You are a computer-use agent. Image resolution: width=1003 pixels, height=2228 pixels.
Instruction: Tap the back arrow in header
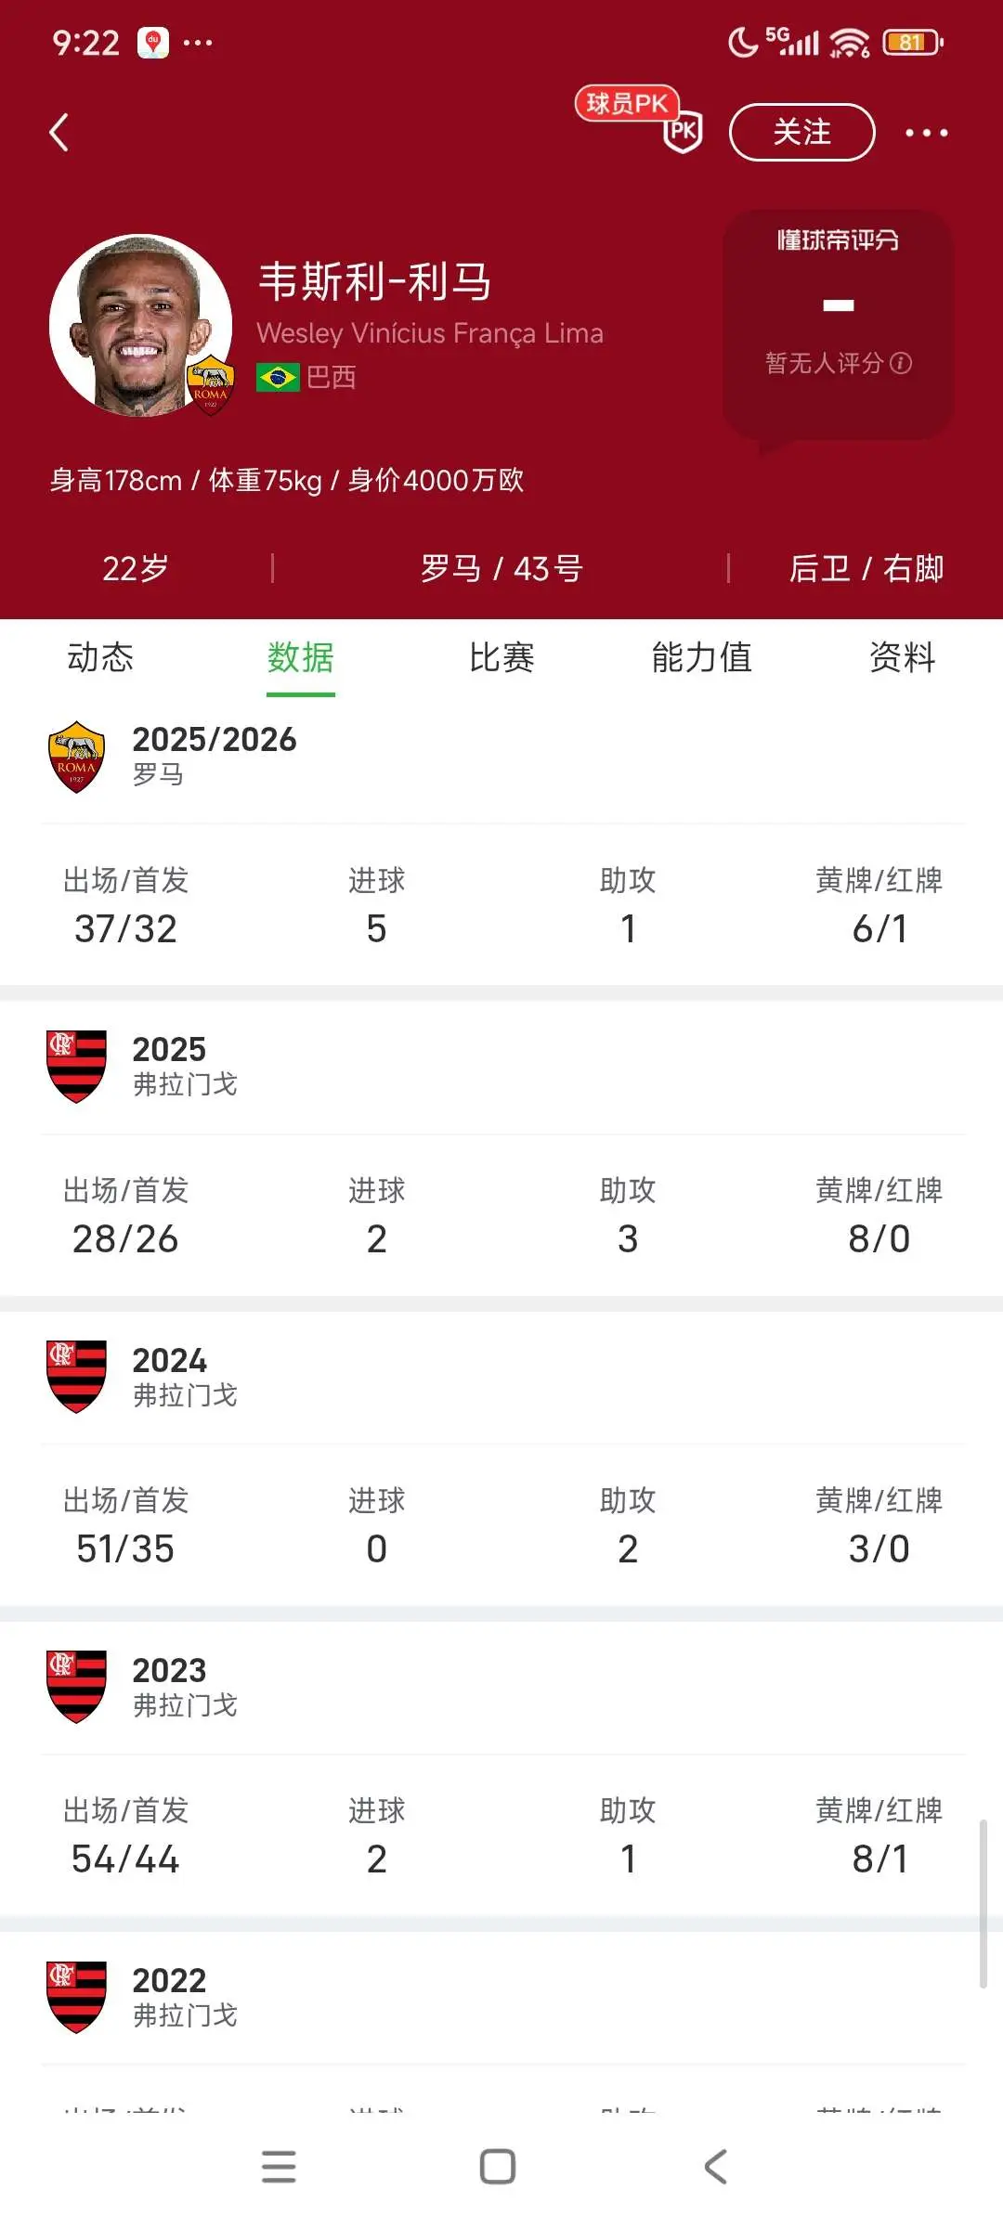[59, 133]
